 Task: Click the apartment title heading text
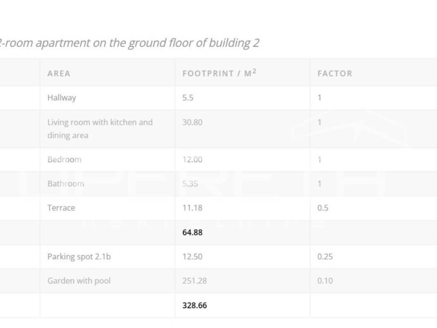click(x=129, y=43)
